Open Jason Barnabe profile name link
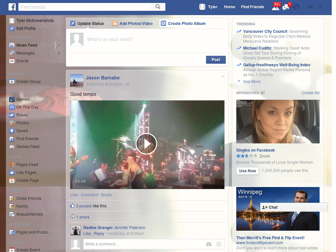 coord(103,78)
